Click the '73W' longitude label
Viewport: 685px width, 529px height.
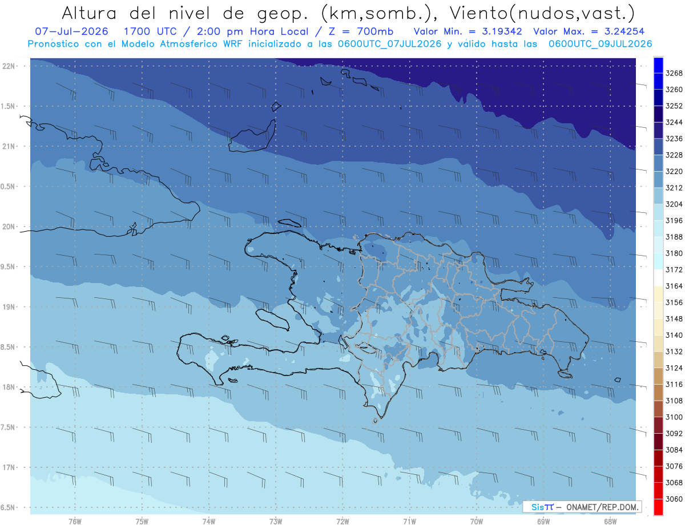click(276, 521)
